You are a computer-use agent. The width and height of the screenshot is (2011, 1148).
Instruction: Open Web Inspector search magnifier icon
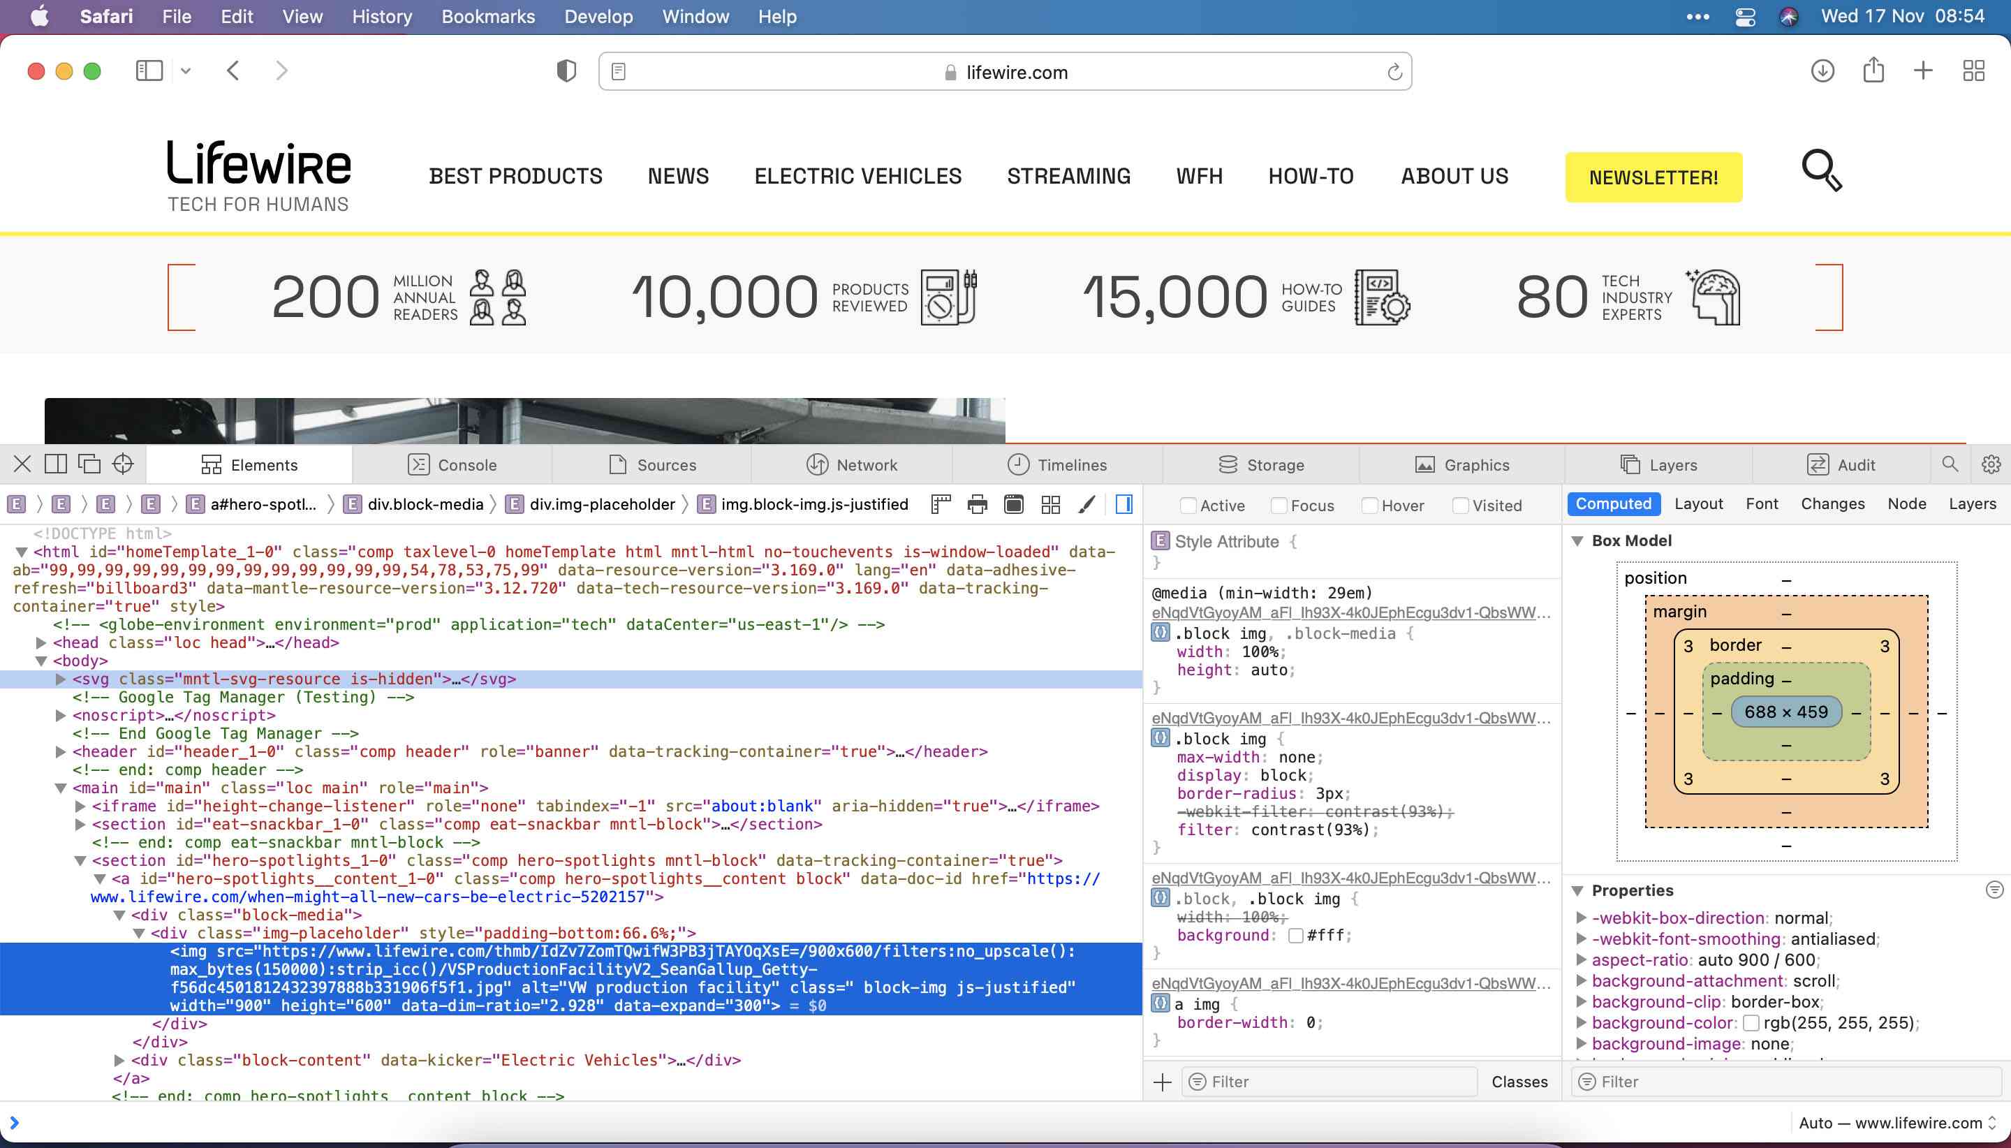[1950, 464]
